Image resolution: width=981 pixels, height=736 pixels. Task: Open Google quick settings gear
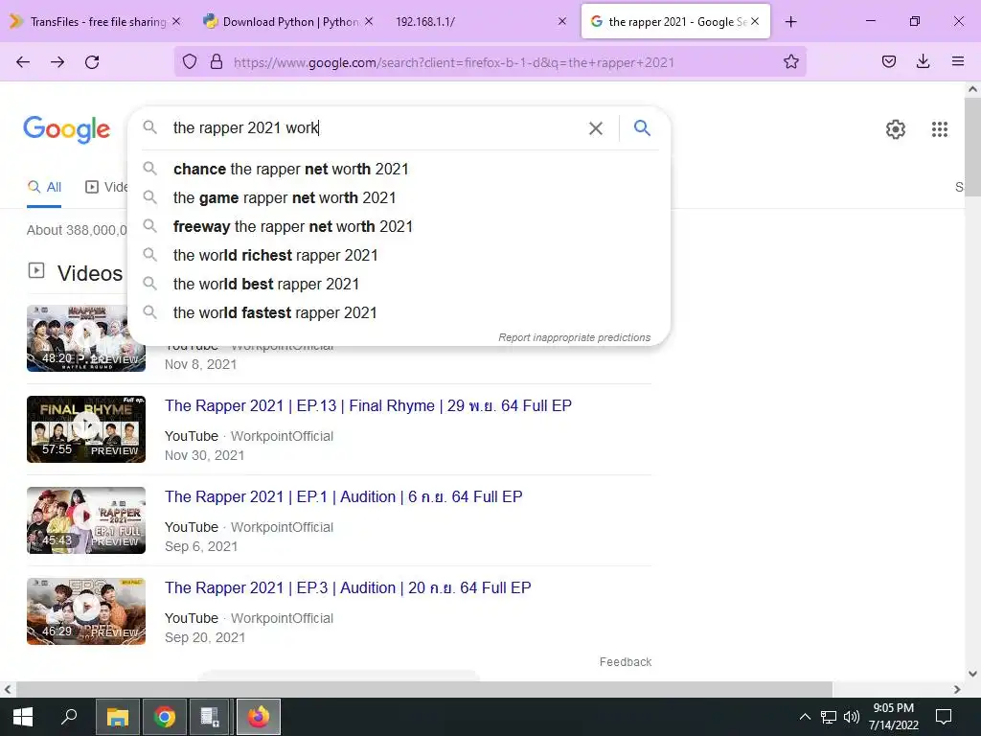coord(896,129)
